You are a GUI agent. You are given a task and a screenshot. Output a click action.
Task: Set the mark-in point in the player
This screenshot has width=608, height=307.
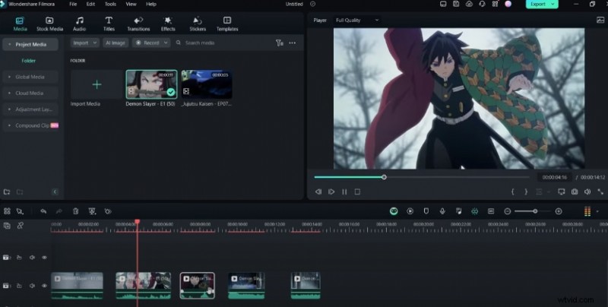click(x=512, y=191)
